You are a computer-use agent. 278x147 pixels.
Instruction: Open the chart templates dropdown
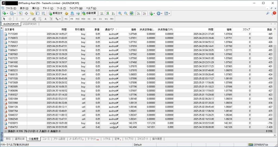coord(170,13)
